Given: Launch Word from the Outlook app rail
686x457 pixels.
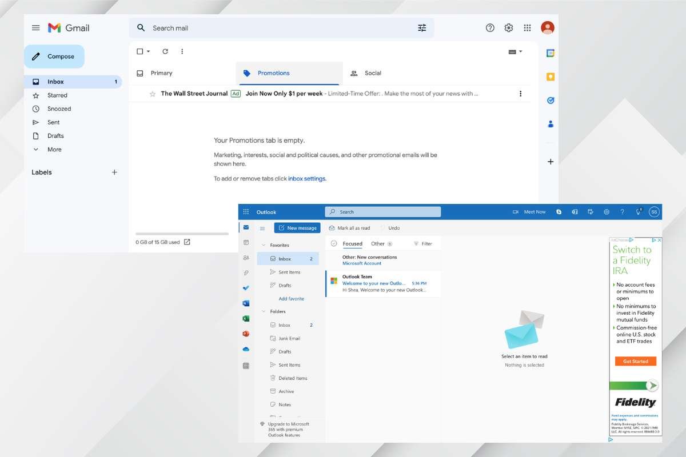Looking at the screenshot, I should (x=246, y=303).
